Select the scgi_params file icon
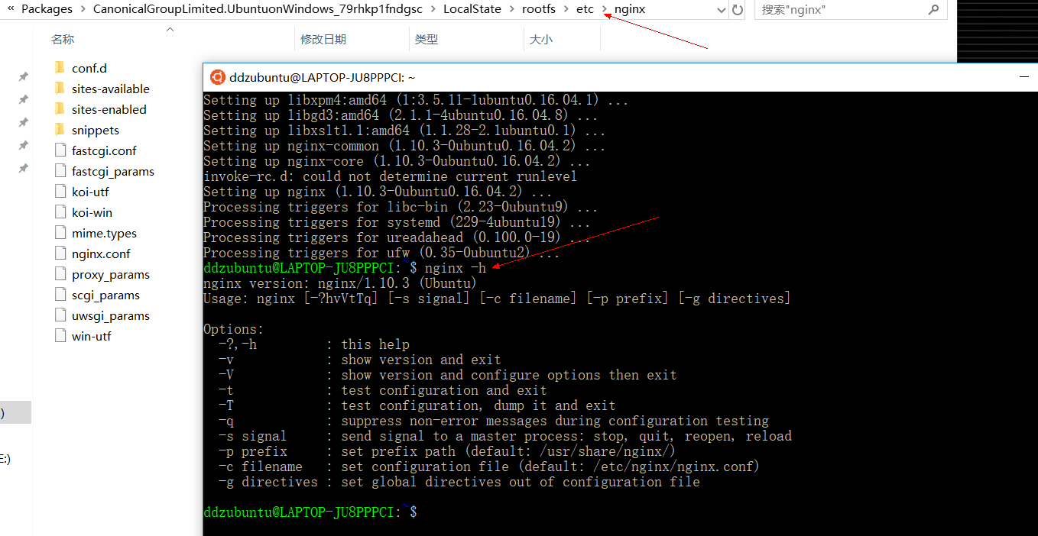 click(x=60, y=295)
